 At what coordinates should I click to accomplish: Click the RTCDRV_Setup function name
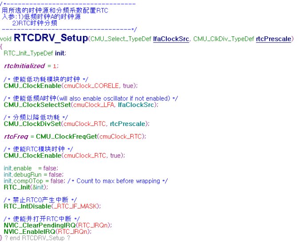click(x=51, y=38)
